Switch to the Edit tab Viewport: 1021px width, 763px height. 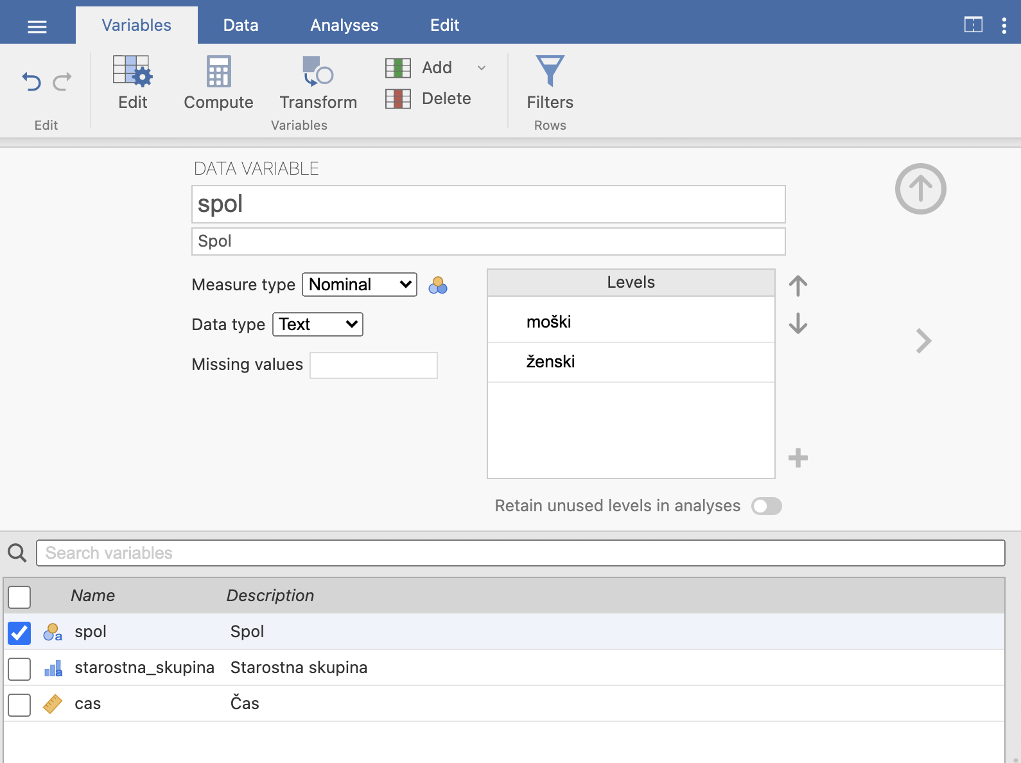coord(445,25)
